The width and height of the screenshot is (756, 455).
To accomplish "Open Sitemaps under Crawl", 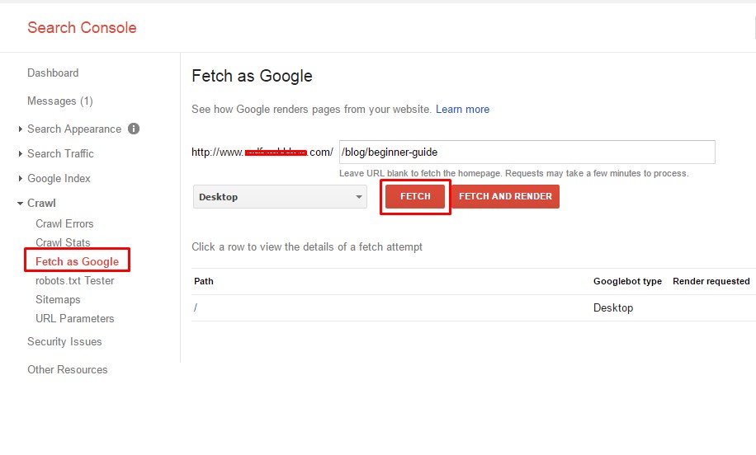I will [58, 299].
